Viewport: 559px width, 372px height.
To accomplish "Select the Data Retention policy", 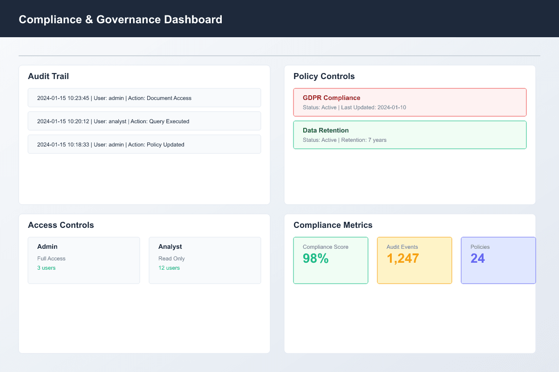I will (410, 135).
